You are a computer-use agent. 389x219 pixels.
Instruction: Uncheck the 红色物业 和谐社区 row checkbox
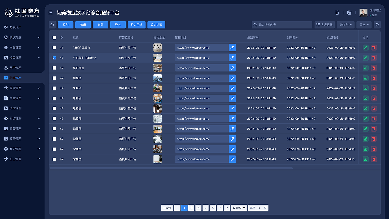click(54, 58)
